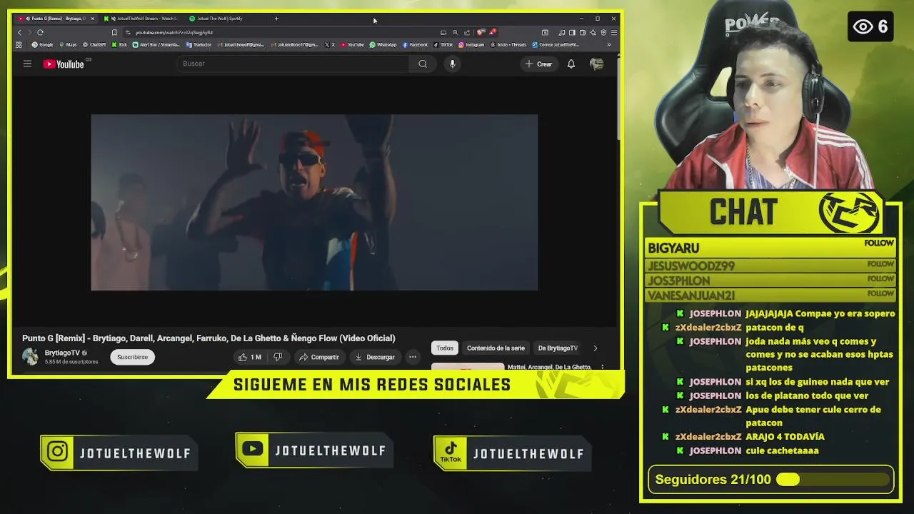Viewport: 914px width, 514px height.
Task: Open the Brave Wallet icon
Action: point(583,33)
